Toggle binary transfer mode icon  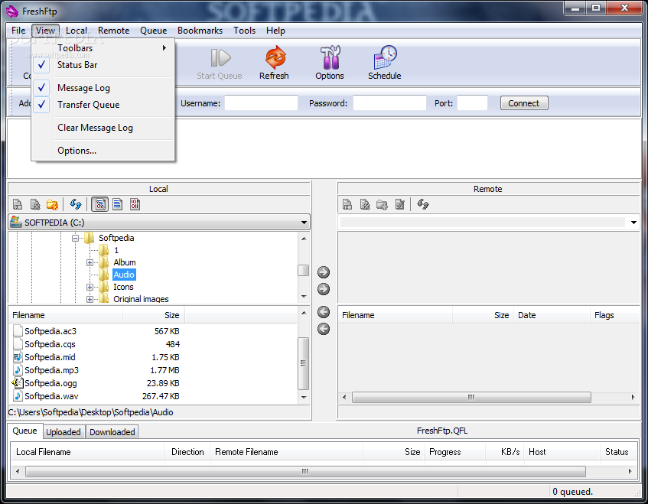click(135, 204)
